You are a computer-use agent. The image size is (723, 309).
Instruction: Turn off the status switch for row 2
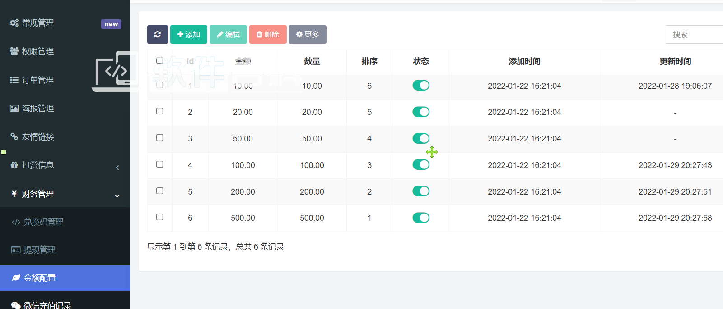coord(421,112)
